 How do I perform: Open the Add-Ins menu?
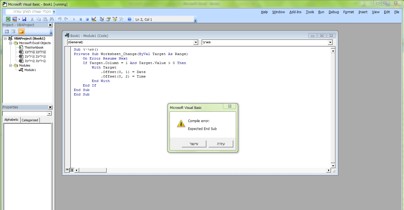(295, 12)
